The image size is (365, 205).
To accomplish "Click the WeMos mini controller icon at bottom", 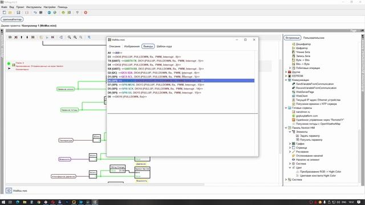I will pyautogui.click(x=9, y=191).
